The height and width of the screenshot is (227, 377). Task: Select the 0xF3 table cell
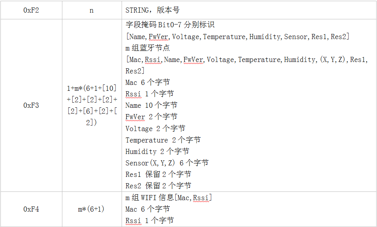(x=31, y=105)
